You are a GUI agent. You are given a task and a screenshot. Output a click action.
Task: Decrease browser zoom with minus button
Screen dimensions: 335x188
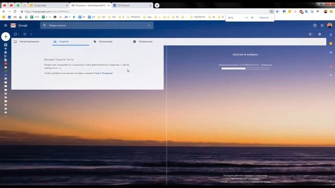(x=247, y=18)
